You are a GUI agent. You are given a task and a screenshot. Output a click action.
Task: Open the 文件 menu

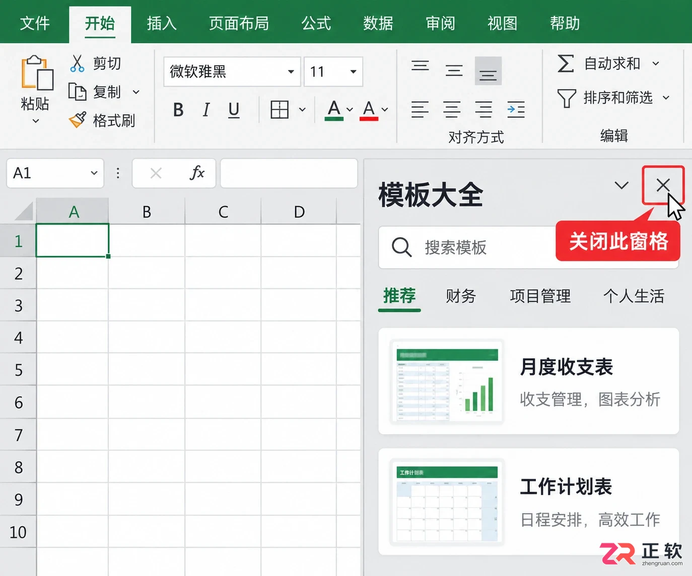coord(35,23)
